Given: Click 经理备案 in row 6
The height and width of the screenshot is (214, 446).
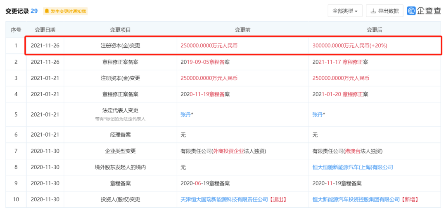Looking at the screenshot, I should (120, 135).
